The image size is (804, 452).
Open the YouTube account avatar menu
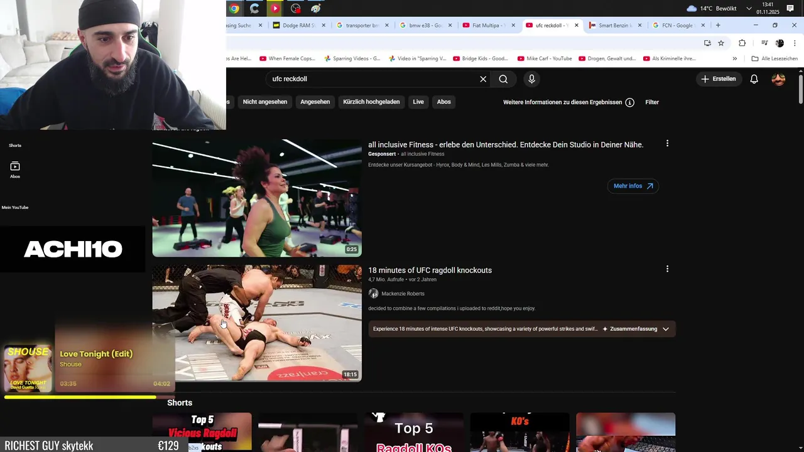tap(778, 79)
